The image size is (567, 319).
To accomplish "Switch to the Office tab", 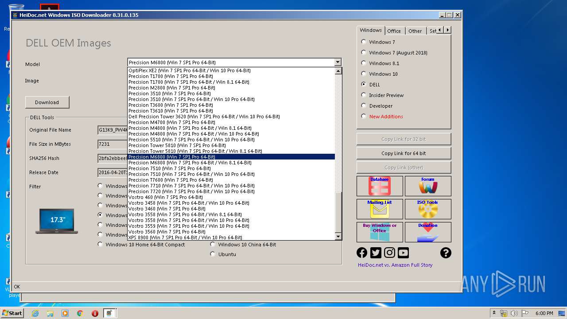I will click(x=394, y=31).
